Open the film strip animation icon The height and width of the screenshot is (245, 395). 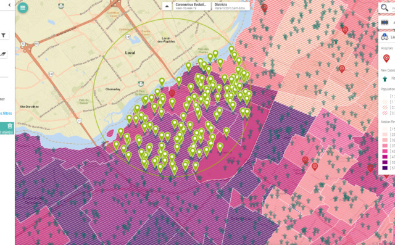click(x=385, y=22)
